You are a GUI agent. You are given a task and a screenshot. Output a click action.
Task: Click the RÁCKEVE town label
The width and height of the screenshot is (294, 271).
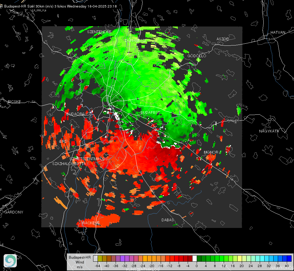click(x=91, y=223)
